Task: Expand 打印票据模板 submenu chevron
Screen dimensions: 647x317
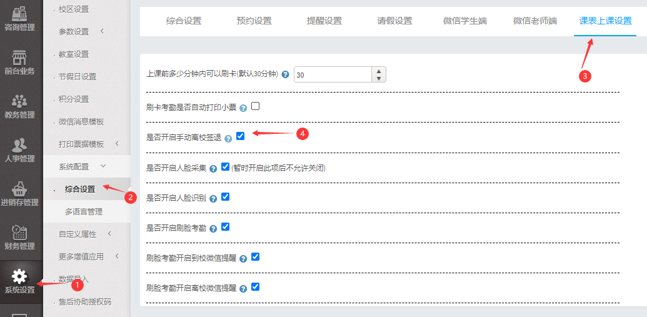Action: click(x=117, y=144)
